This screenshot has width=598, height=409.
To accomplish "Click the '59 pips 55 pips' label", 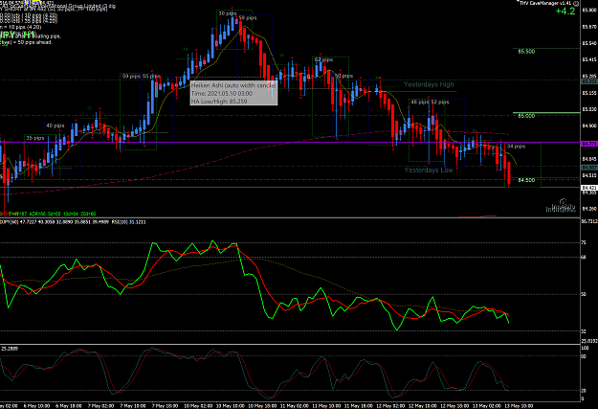I will point(141,77).
